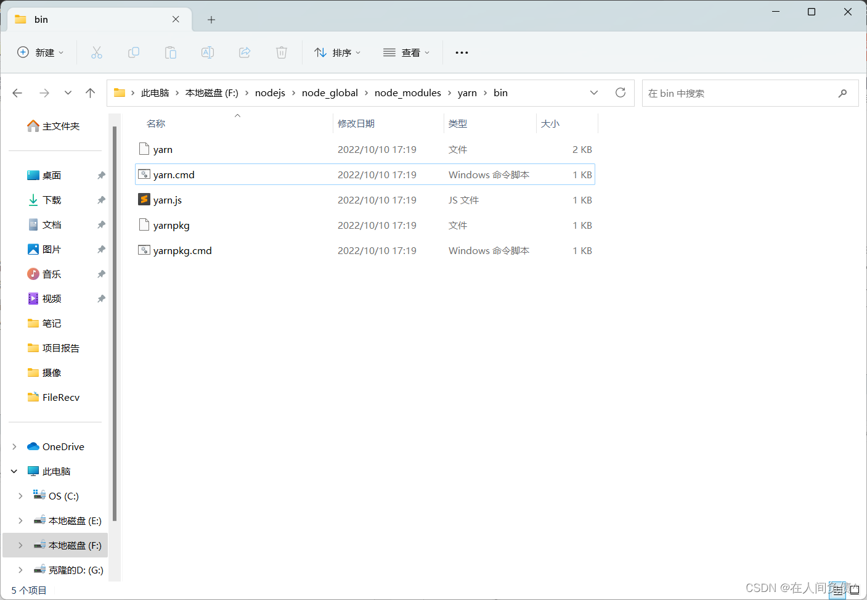Expand the 本地磁盘 (F:) drive node

coord(20,545)
